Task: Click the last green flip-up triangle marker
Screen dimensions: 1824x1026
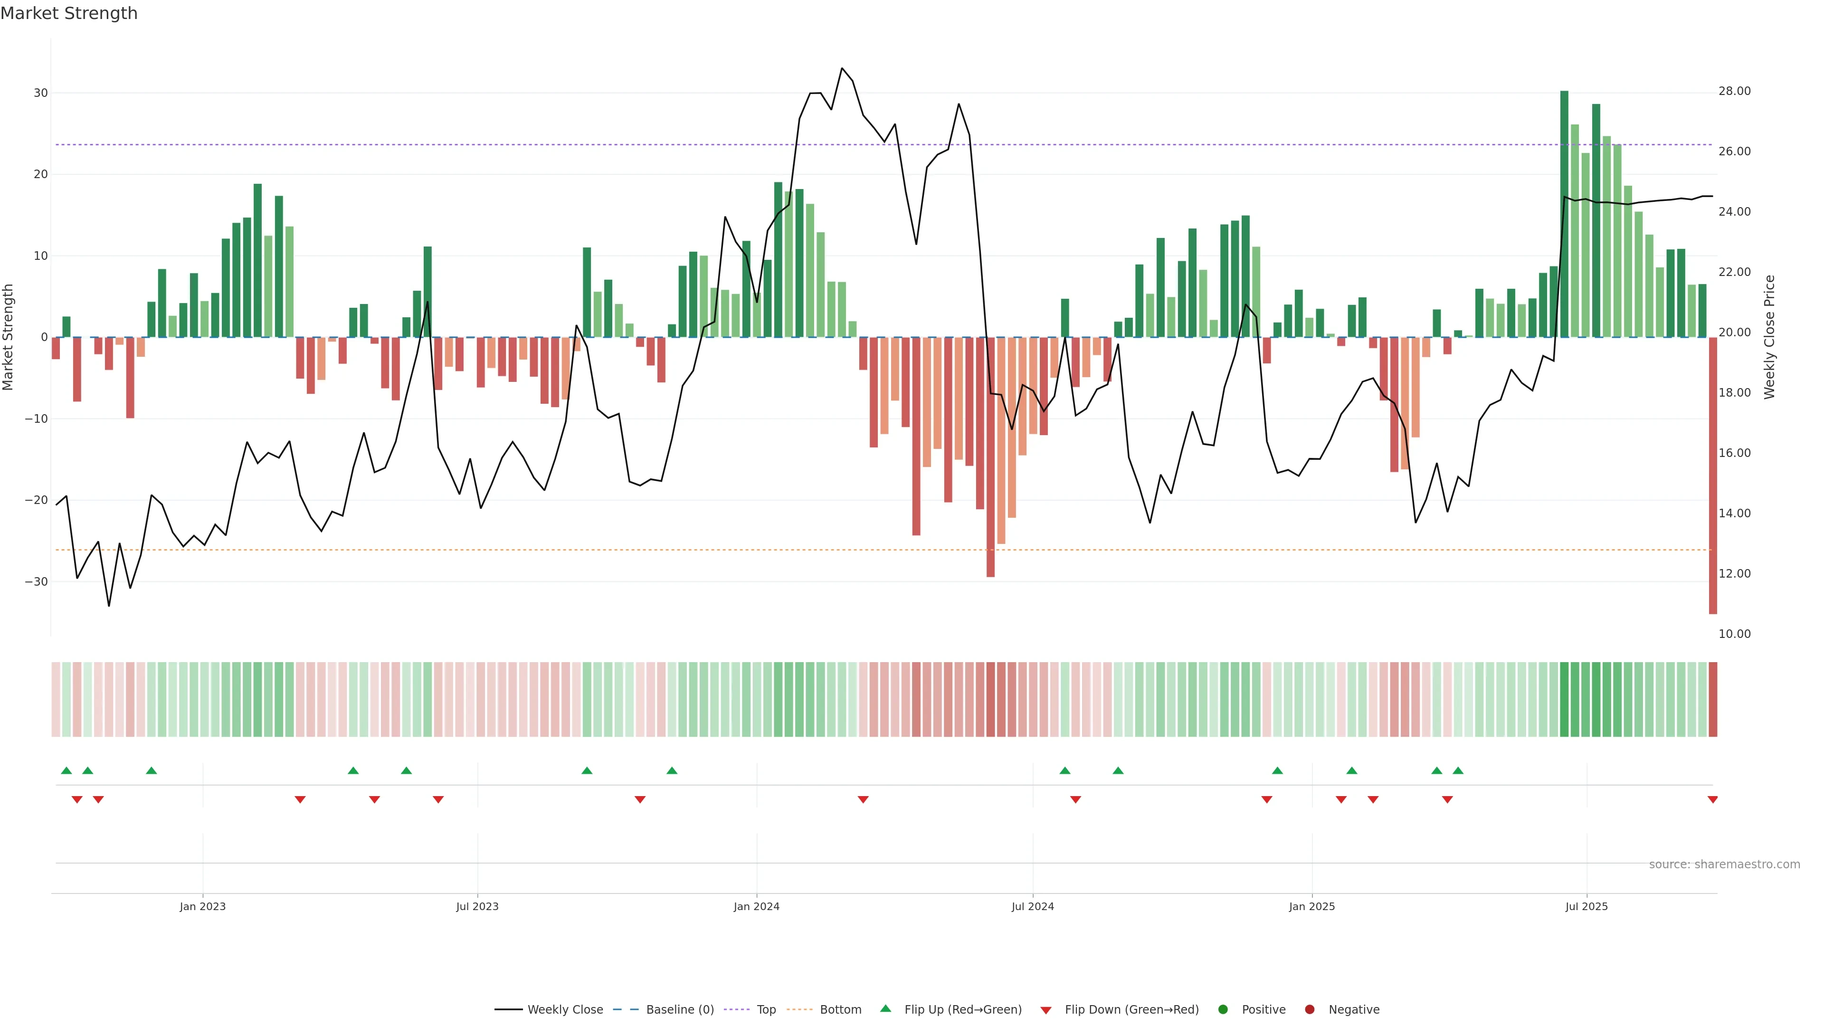Action: (x=1458, y=770)
